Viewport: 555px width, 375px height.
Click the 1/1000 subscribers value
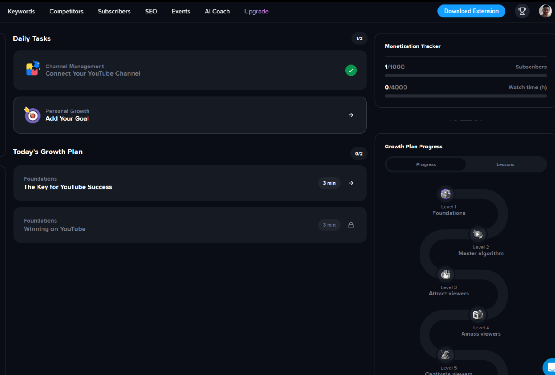click(395, 67)
